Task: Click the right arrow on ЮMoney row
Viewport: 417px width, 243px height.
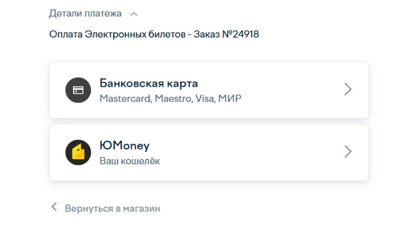Action: coord(348,151)
